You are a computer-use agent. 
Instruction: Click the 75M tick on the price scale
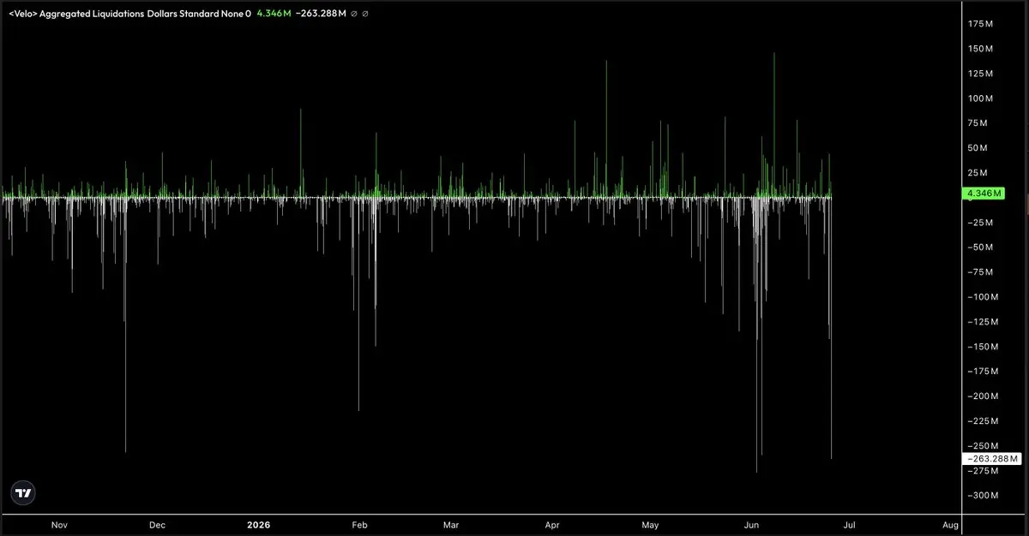pyautogui.click(x=979, y=123)
